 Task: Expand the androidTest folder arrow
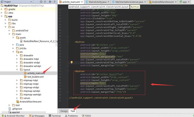click(x=9, y=31)
